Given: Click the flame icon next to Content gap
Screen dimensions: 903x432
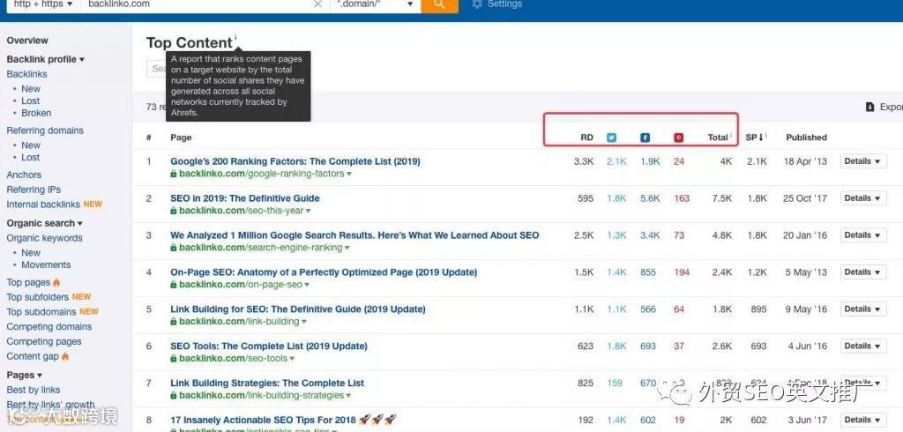Looking at the screenshot, I should coord(65,356).
